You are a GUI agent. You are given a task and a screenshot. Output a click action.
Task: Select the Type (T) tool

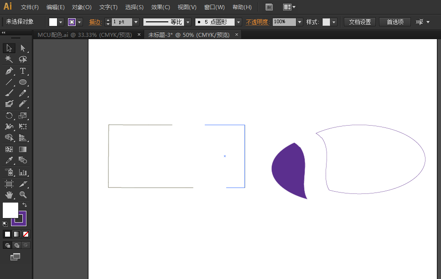23,71
